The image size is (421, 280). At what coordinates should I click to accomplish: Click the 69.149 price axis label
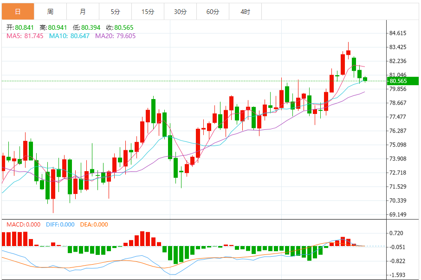tap(398, 214)
